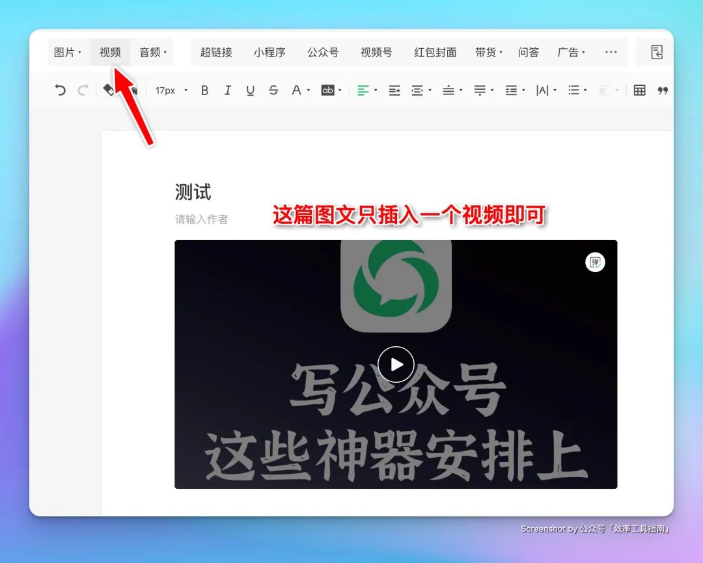Apply italic formatting

[227, 90]
